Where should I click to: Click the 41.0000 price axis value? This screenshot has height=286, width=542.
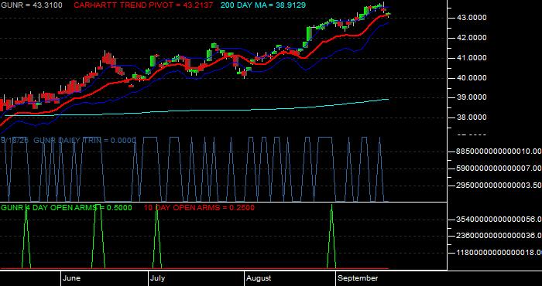click(x=472, y=58)
